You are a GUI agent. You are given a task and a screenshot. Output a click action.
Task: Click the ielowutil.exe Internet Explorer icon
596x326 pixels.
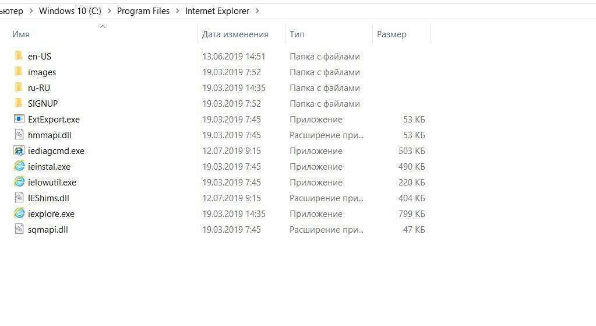19,182
